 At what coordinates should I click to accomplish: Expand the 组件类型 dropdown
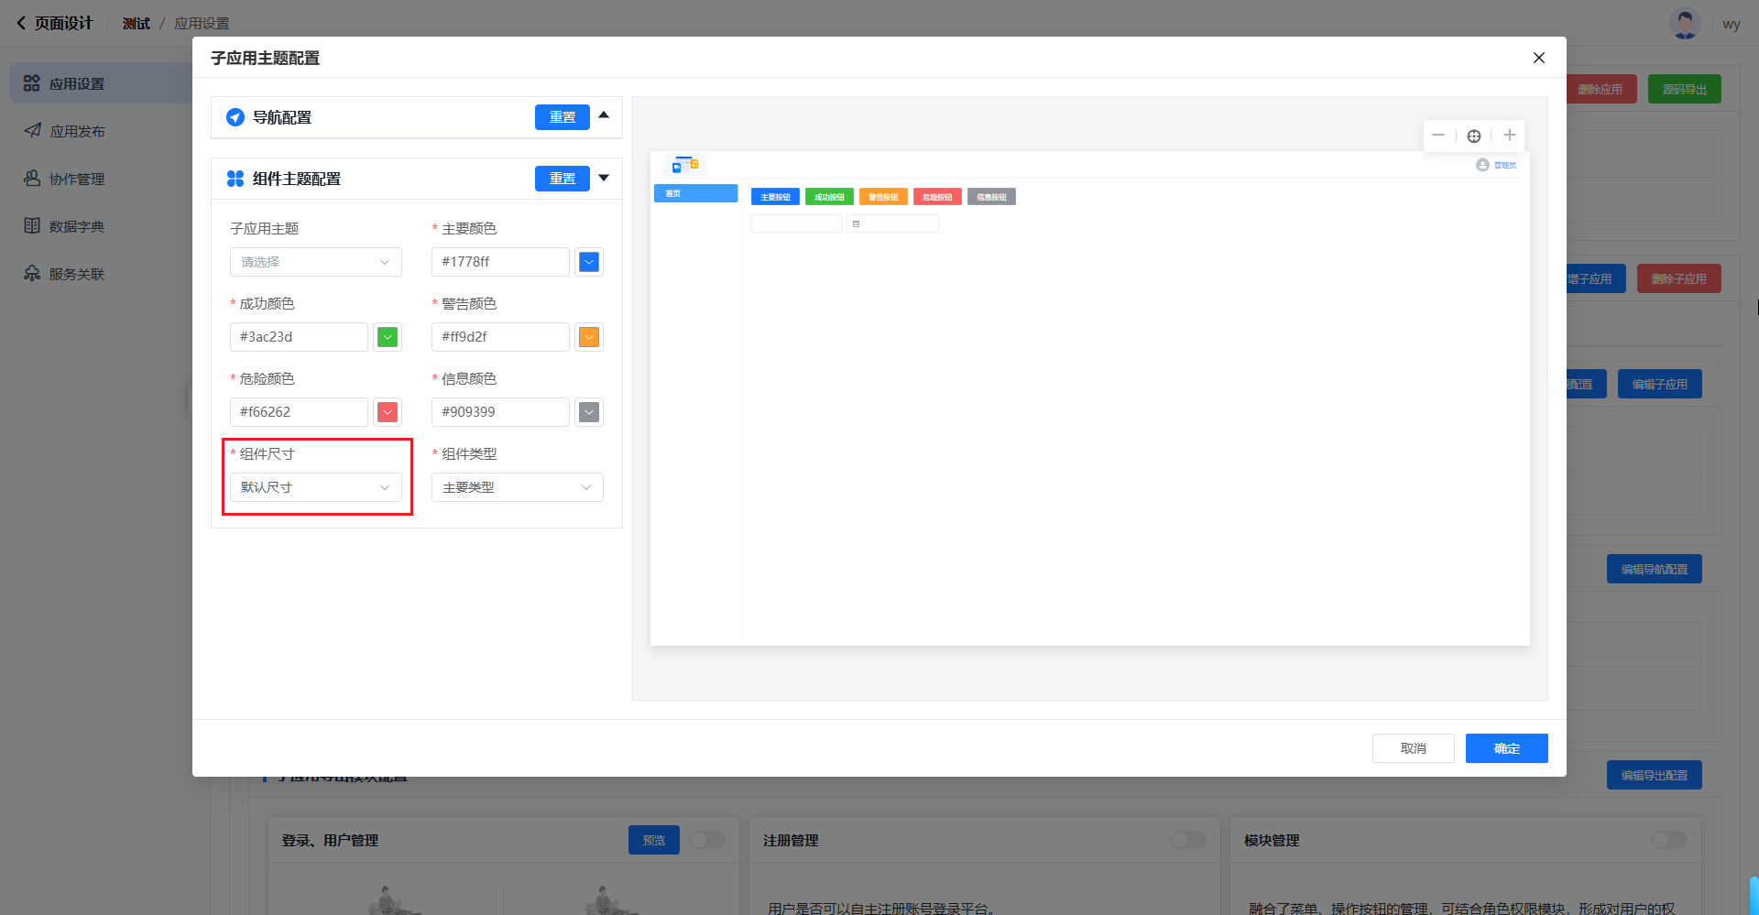(517, 487)
